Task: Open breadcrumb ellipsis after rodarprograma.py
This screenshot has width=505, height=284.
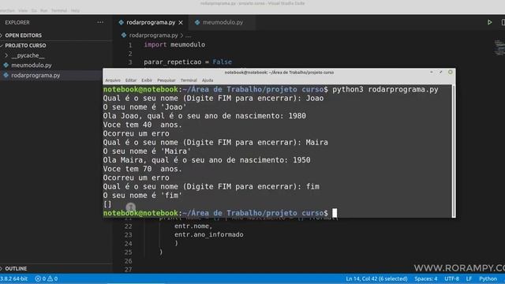Action: tap(188, 35)
